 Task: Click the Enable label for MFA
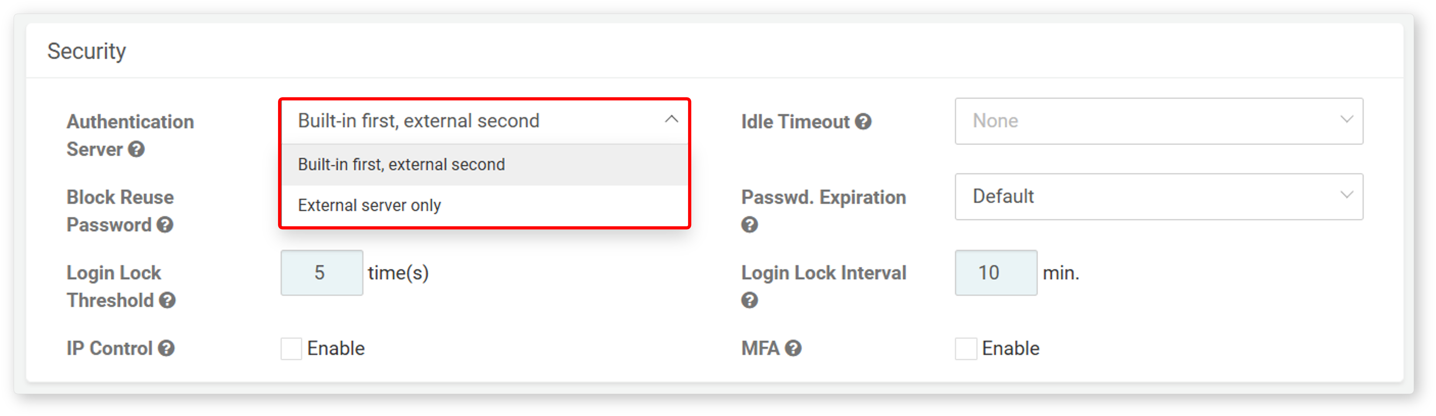(1010, 348)
